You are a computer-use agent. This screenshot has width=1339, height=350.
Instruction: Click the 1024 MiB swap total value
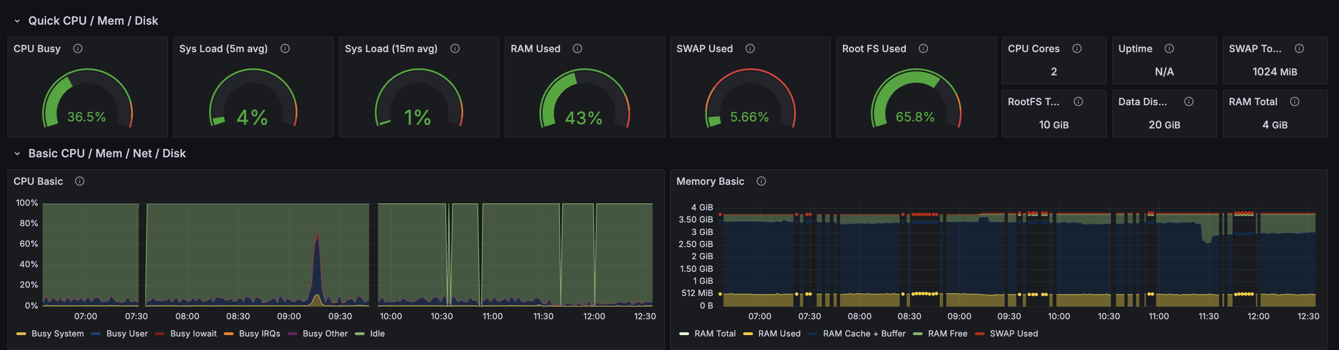[1275, 72]
